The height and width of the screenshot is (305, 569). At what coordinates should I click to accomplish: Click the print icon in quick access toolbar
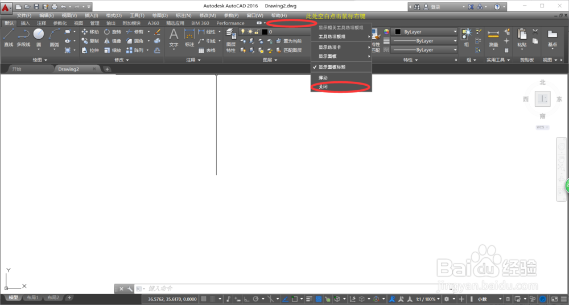pos(54,6)
